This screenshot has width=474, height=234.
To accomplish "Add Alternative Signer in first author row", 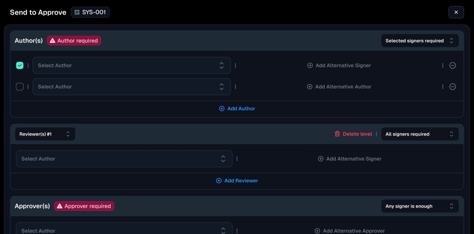I will click(339, 65).
